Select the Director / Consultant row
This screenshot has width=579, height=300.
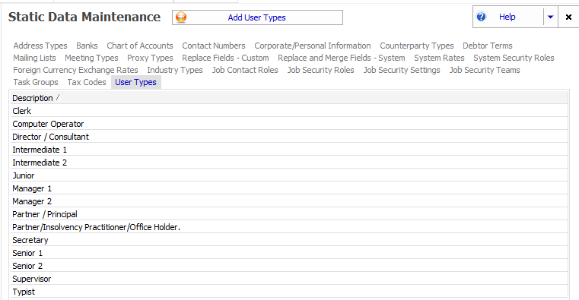pos(289,137)
